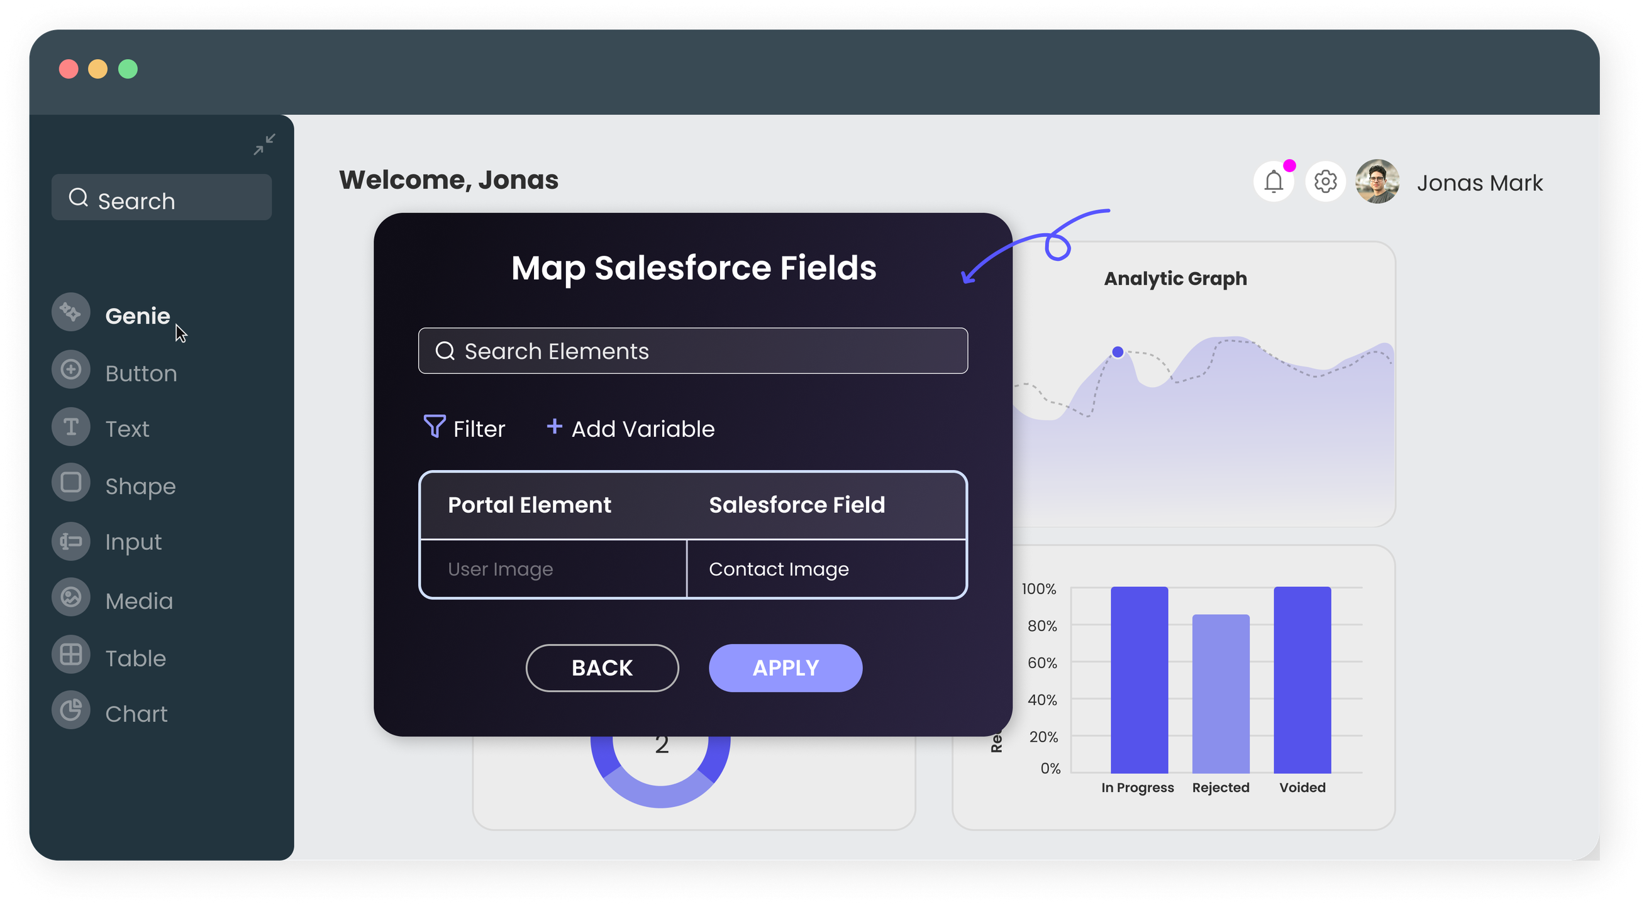This screenshot has width=1644, height=905.
Task: Select the Text element icon
Action: point(71,426)
